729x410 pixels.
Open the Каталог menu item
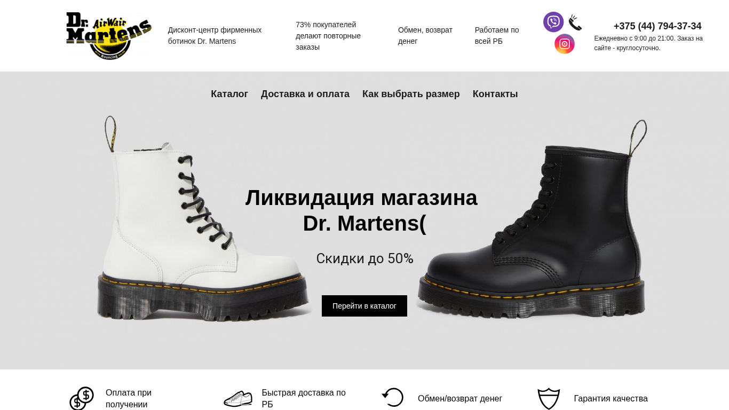click(x=229, y=94)
